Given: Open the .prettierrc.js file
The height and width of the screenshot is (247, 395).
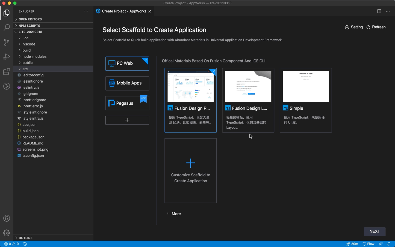Looking at the screenshot, I should (x=53, y=106).
